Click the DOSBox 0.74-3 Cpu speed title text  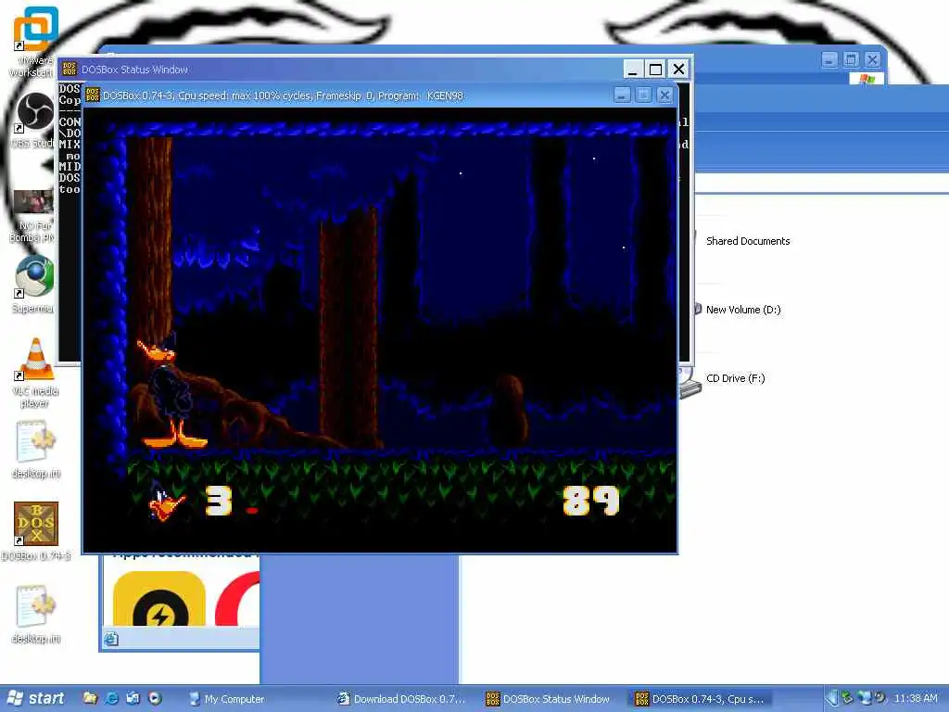(x=283, y=95)
